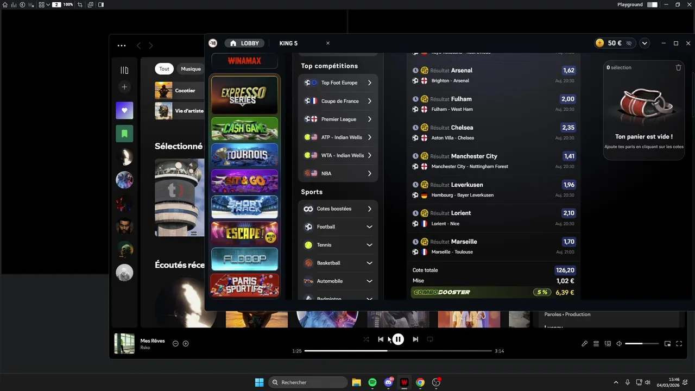Open the account dropdown next to balance
695x391 pixels.
coord(645,43)
